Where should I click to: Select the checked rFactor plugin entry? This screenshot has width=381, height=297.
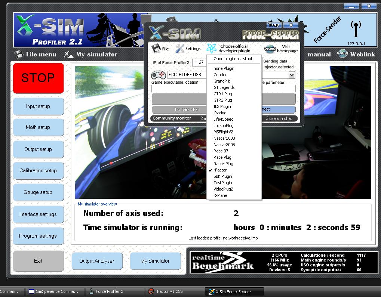tap(220, 170)
